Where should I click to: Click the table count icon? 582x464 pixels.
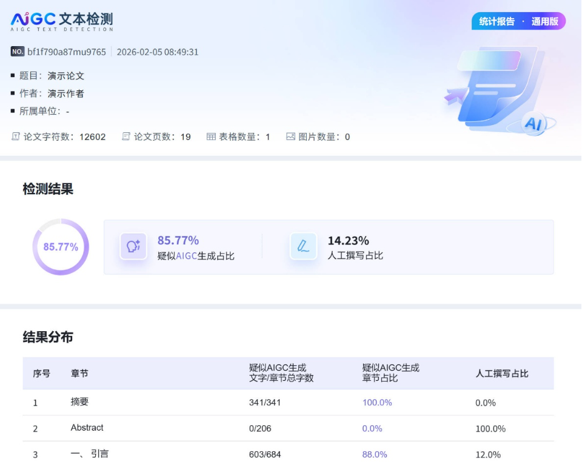pyautogui.click(x=211, y=136)
